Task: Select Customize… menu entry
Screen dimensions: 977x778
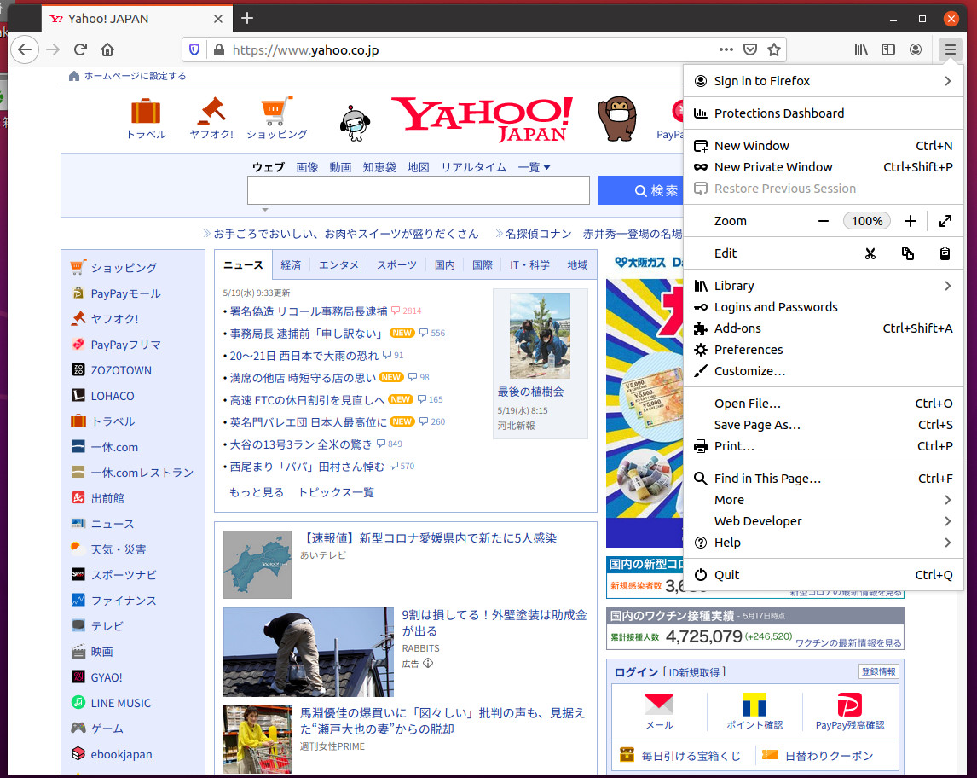Action: pyautogui.click(x=824, y=371)
